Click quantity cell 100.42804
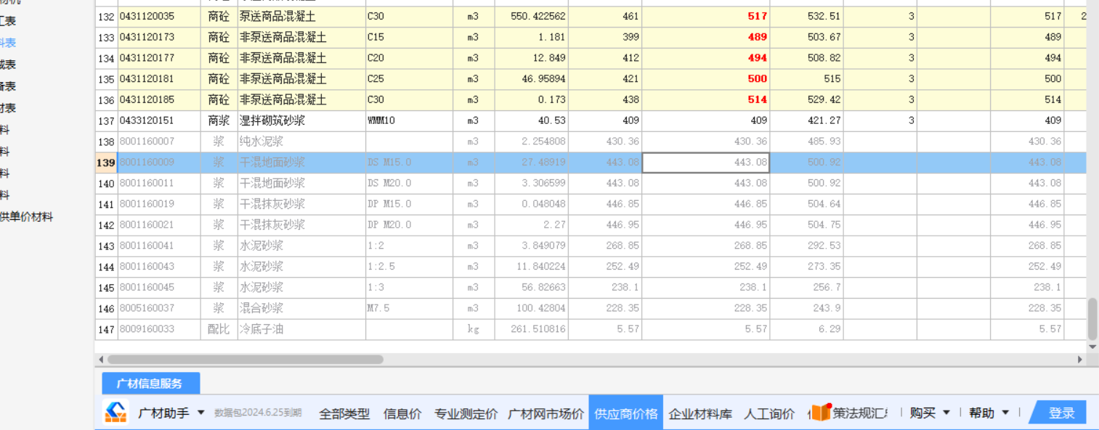The height and width of the screenshot is (430, 1099). point(532,308)
